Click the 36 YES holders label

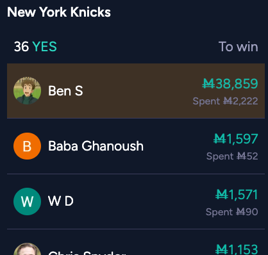[35, 47]
